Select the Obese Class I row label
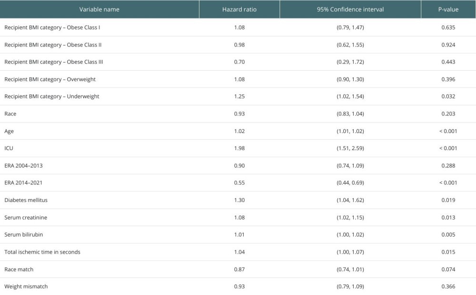Viewport: 476px width, 295px height. pyautogui.click(x=52, y=27)
